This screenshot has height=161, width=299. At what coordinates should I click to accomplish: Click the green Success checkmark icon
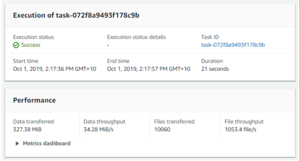point(16,45)
